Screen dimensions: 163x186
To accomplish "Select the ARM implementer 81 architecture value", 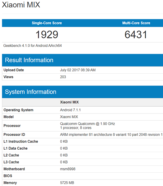I will (111, 134).
